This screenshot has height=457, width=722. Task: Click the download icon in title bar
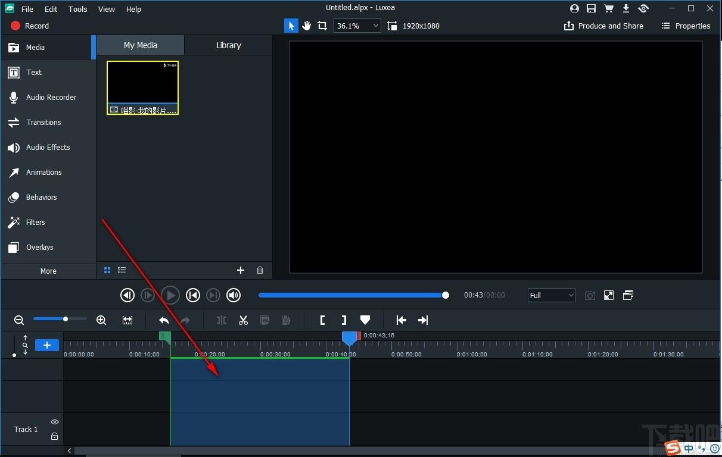(626, 8)
